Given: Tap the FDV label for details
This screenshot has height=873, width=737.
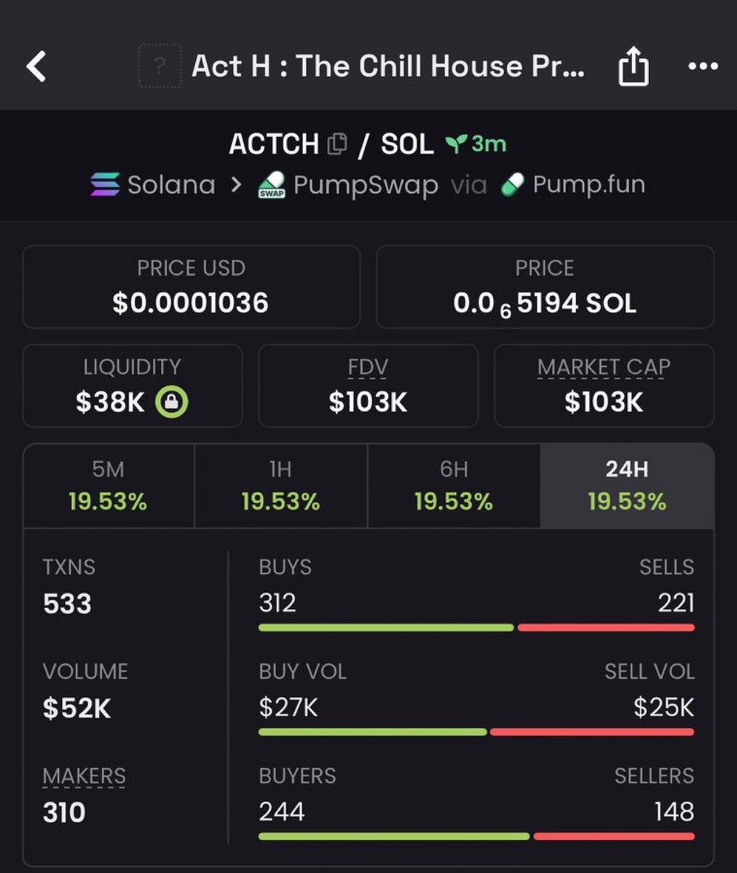Looking at the screenshot, I should tap(368, 367).
